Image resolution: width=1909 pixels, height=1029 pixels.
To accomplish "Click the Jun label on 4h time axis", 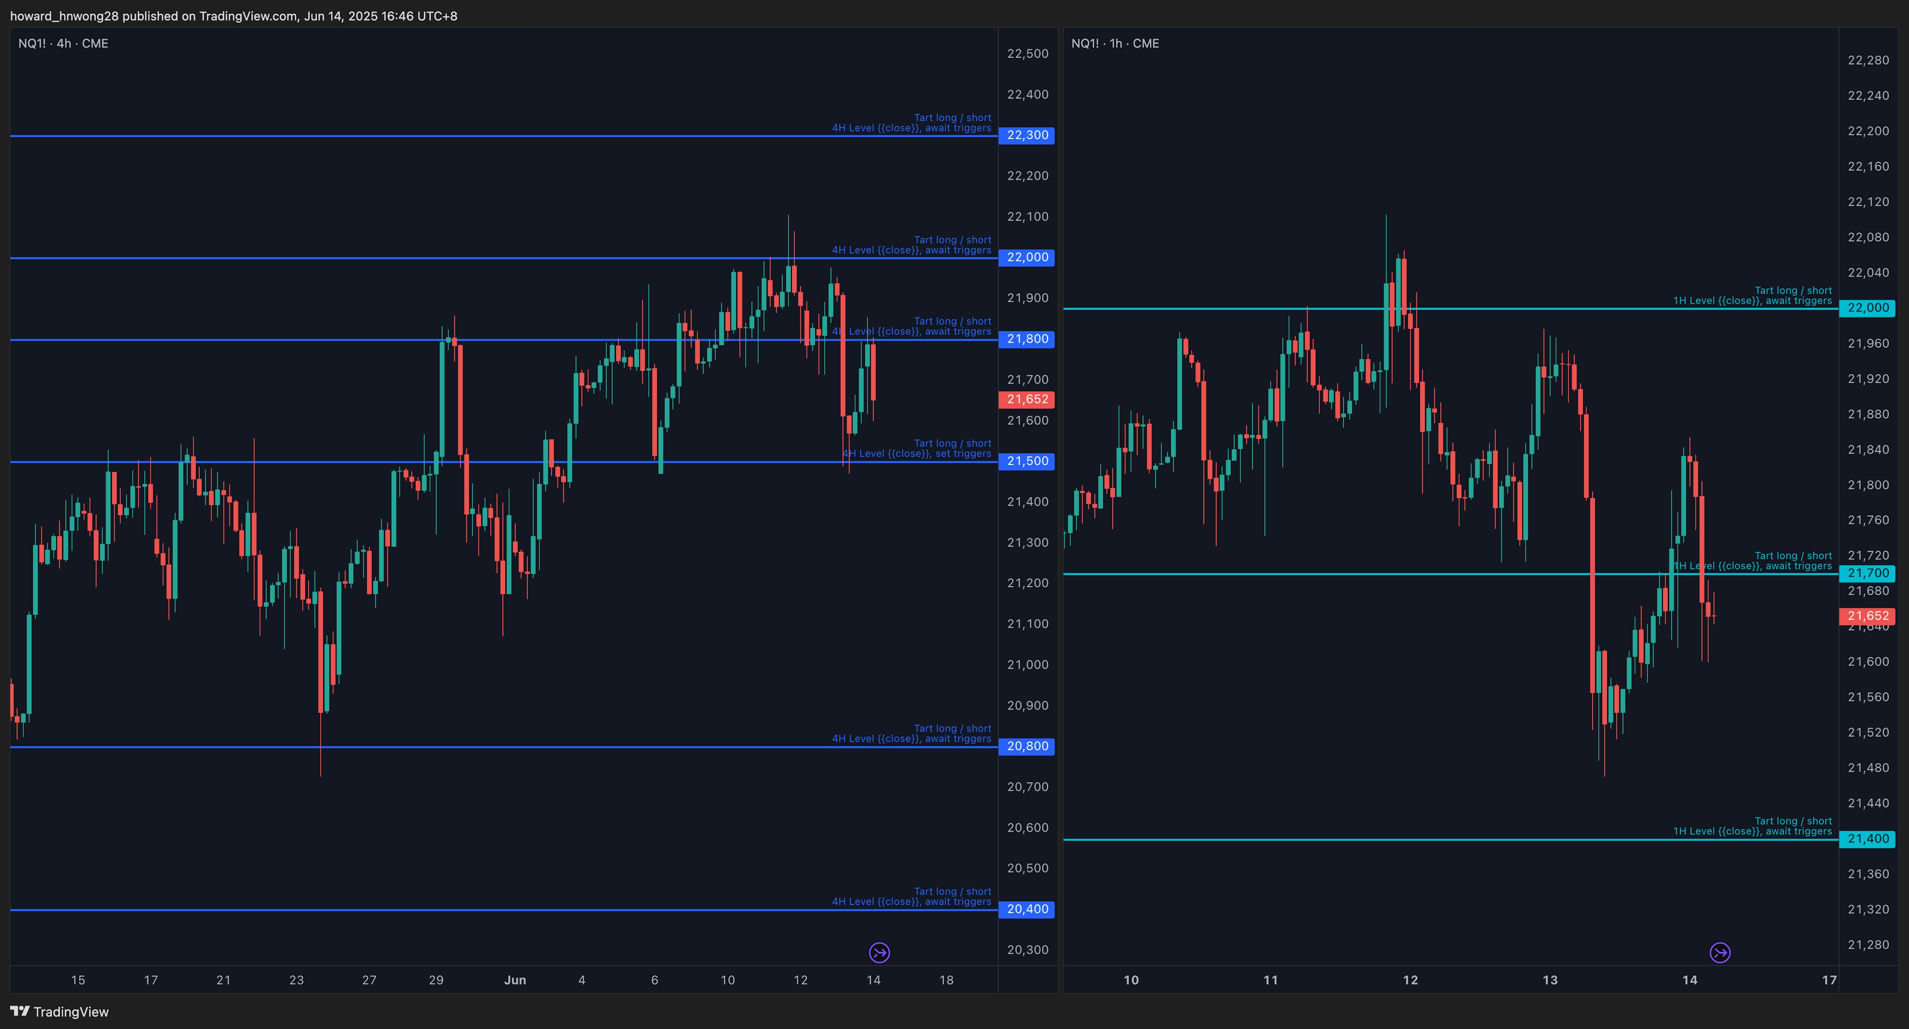I will pyautogui.click(x=515, y=980).
